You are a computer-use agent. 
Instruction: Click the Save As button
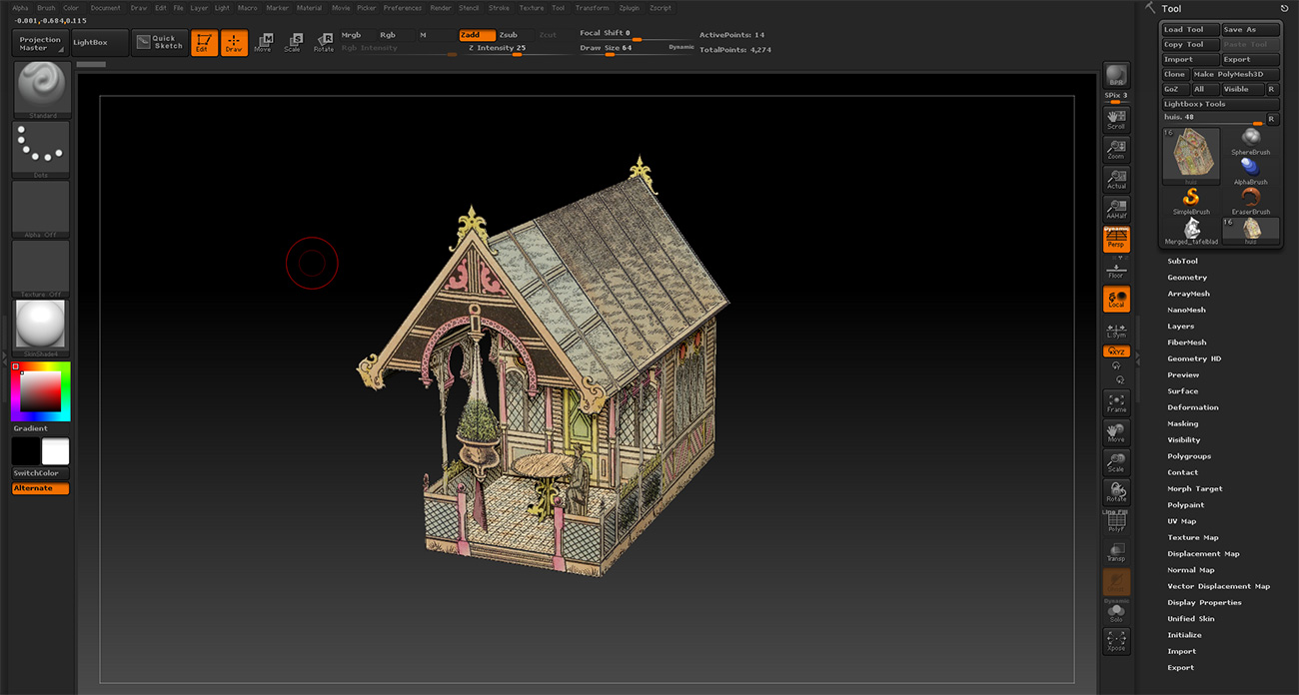[1250, 30]
